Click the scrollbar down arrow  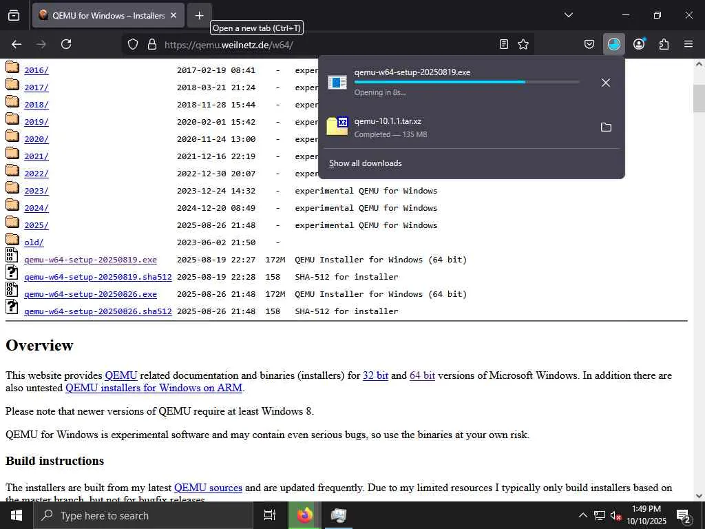pos(699,496)
